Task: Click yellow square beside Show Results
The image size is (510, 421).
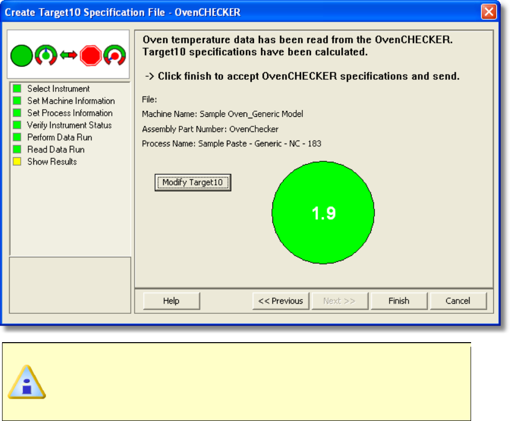Action: (x=17, y=161)
